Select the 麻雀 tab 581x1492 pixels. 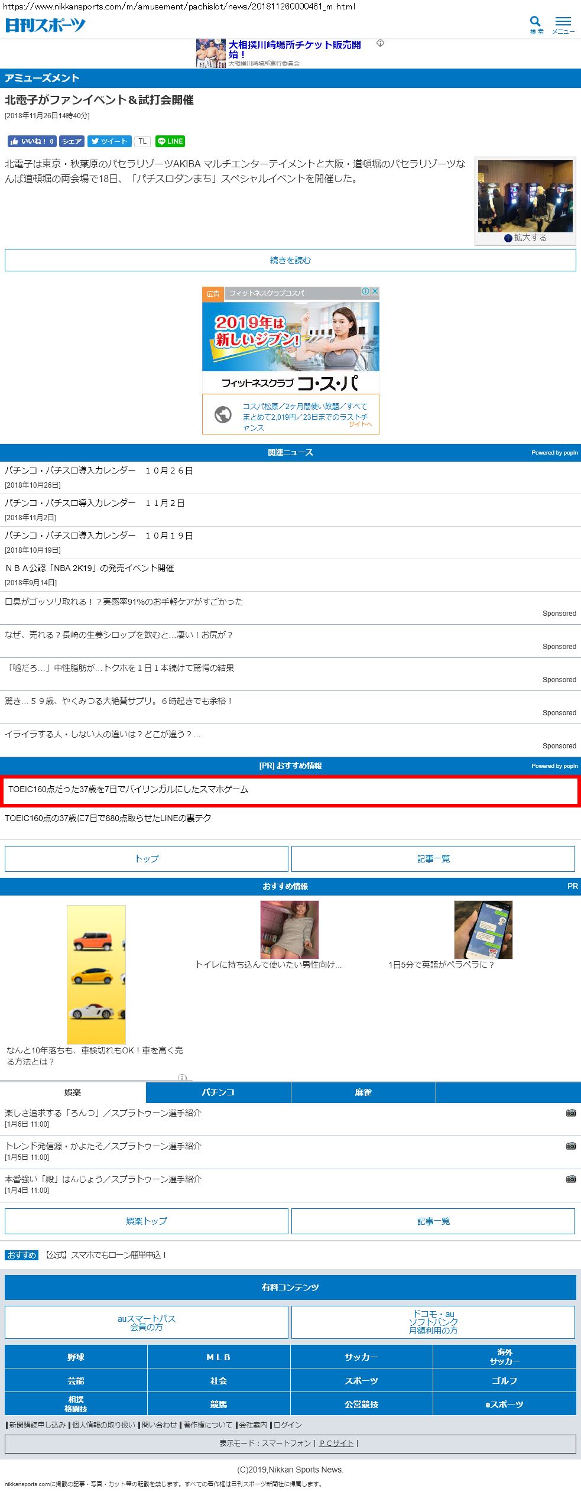click(x=363, y=1092)
